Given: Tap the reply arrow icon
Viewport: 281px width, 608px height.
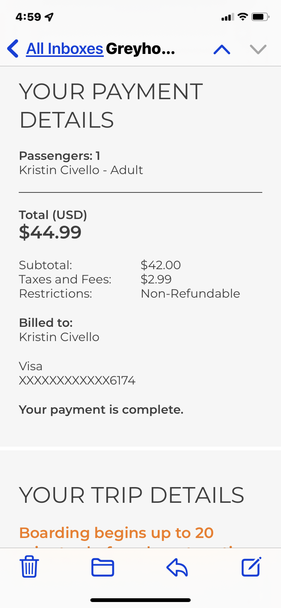Looking at the screenshot, I should coord(177,567).
